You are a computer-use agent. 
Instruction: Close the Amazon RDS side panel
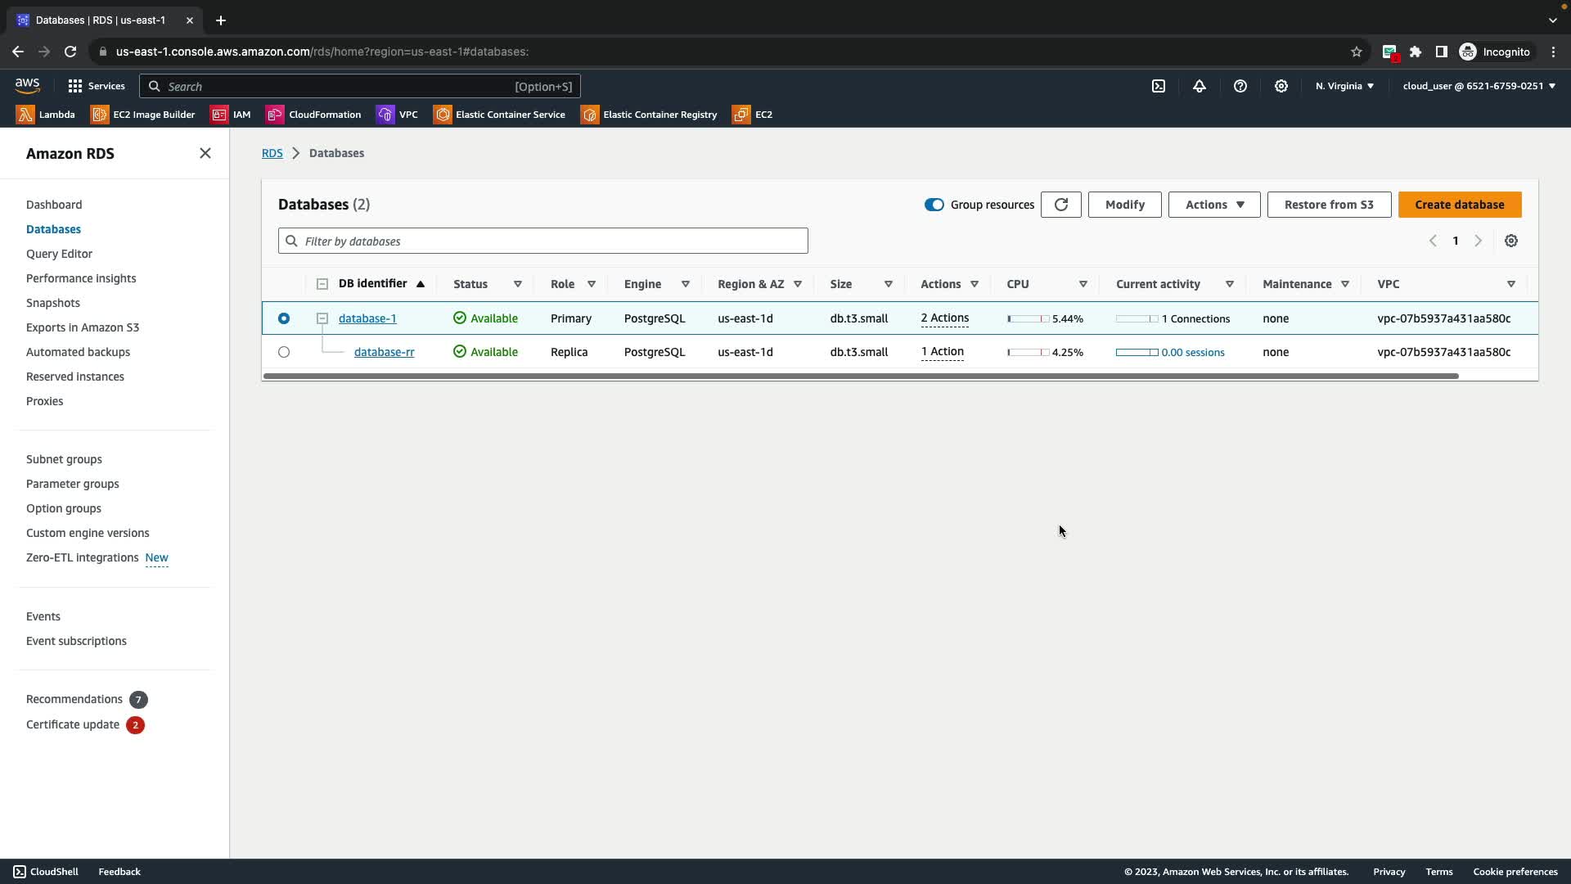pos(205,153)
